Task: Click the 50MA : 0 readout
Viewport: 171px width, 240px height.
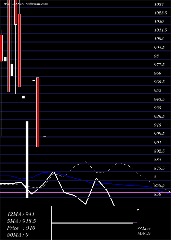Action: 18,235
